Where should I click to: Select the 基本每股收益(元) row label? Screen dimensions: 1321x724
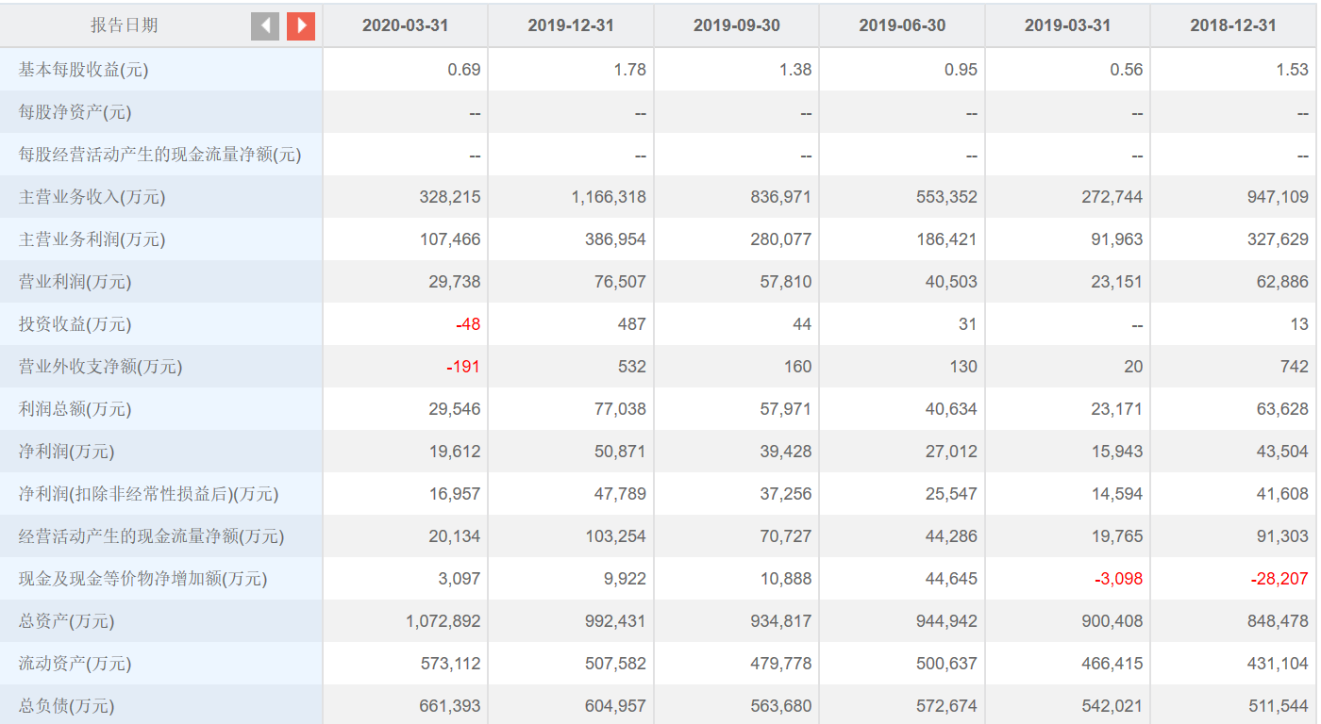click(x=84, y=70)
